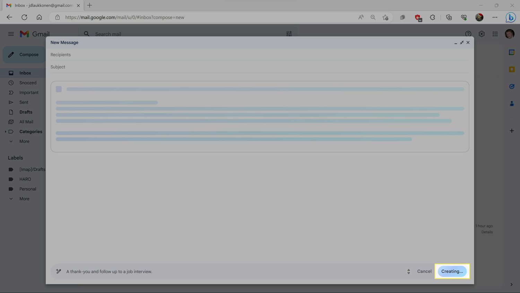Image resolution: width=520 pixels, height=293 pixels.
Task: Open search options filter icon
Action: pos(289,34)
